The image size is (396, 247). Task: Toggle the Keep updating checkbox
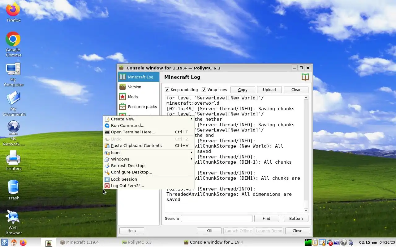[x=167, y=90]
